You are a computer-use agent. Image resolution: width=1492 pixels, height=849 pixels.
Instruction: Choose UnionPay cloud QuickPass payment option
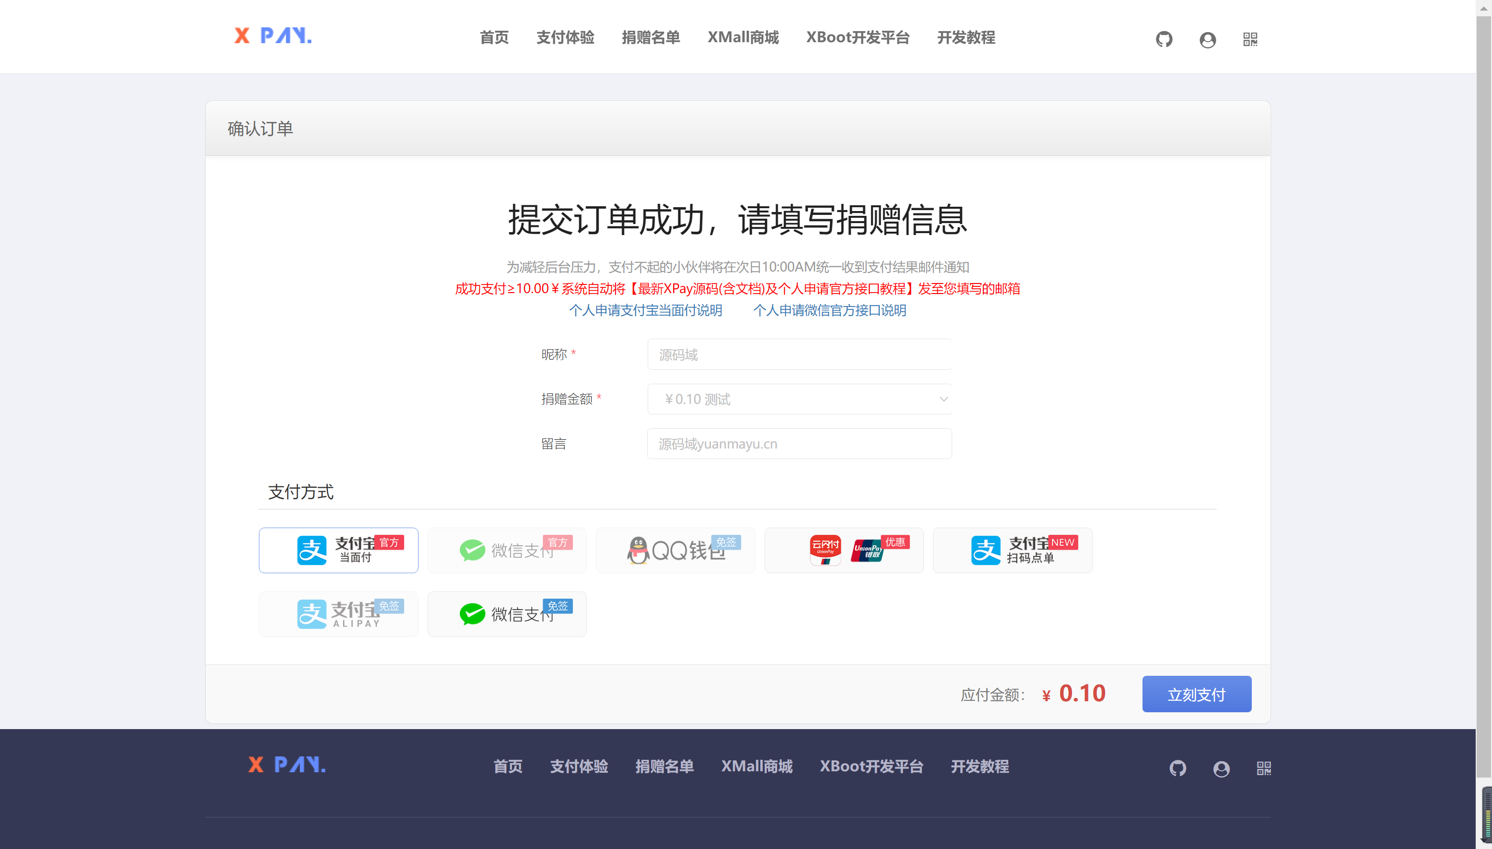pos(843,550)
